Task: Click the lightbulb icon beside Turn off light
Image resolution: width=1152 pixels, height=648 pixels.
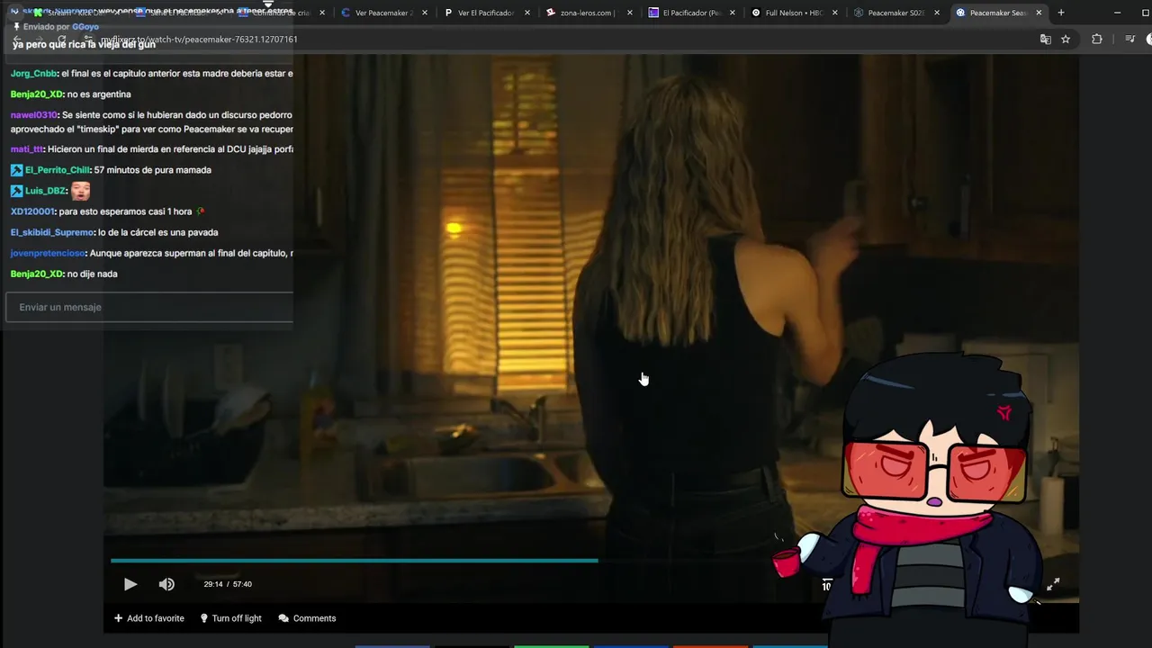Action: 204,618
